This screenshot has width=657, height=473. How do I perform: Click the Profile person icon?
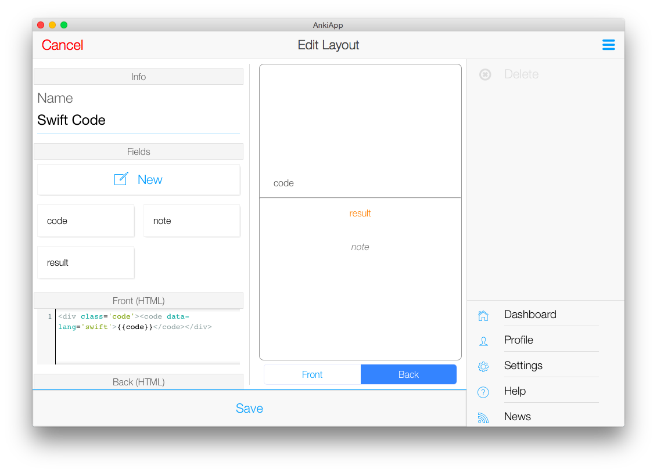pos(483,341)
